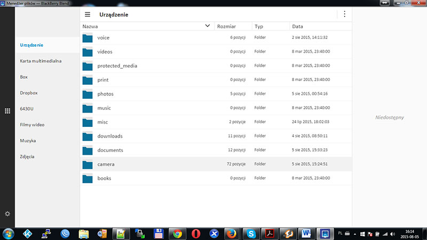Screen dimensions: 427x240
Task: Select the camera folder name
Action: point(106,164)
